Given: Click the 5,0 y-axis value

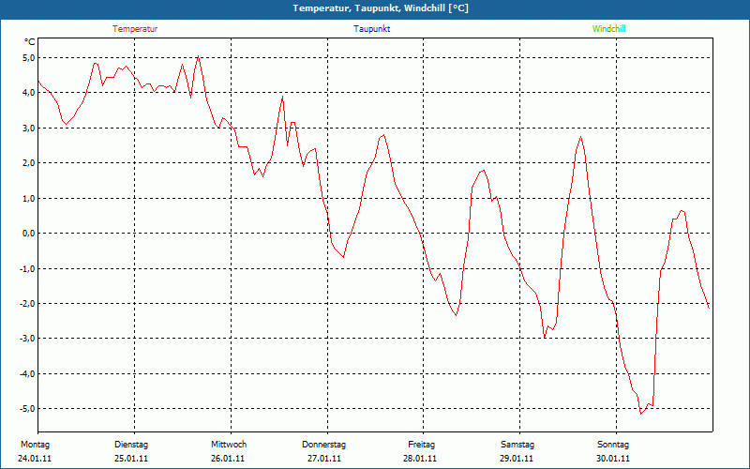Looking at the screenshot, I should click(29, 58).
